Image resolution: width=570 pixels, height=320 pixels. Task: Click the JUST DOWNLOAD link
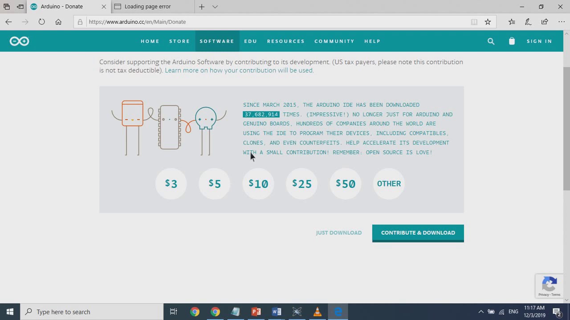339,233
